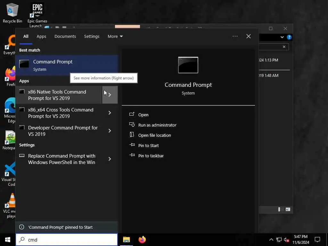328x246 pixels.
Task: Open the notification center icon
Action: (x=317, y=240)
